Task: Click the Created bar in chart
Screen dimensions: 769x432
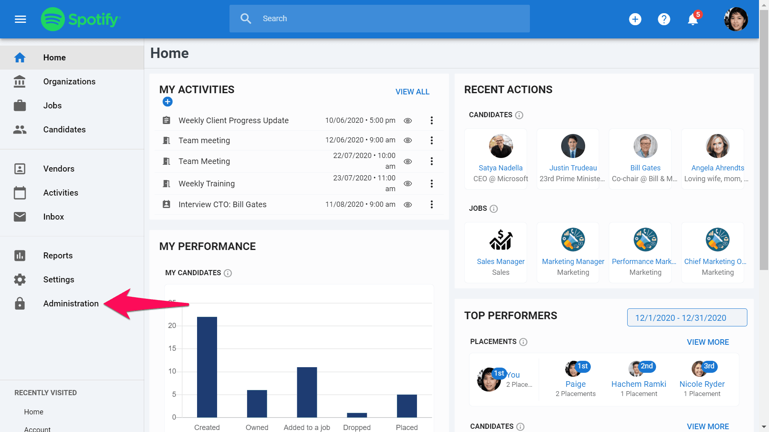Action: coord(207,367)
